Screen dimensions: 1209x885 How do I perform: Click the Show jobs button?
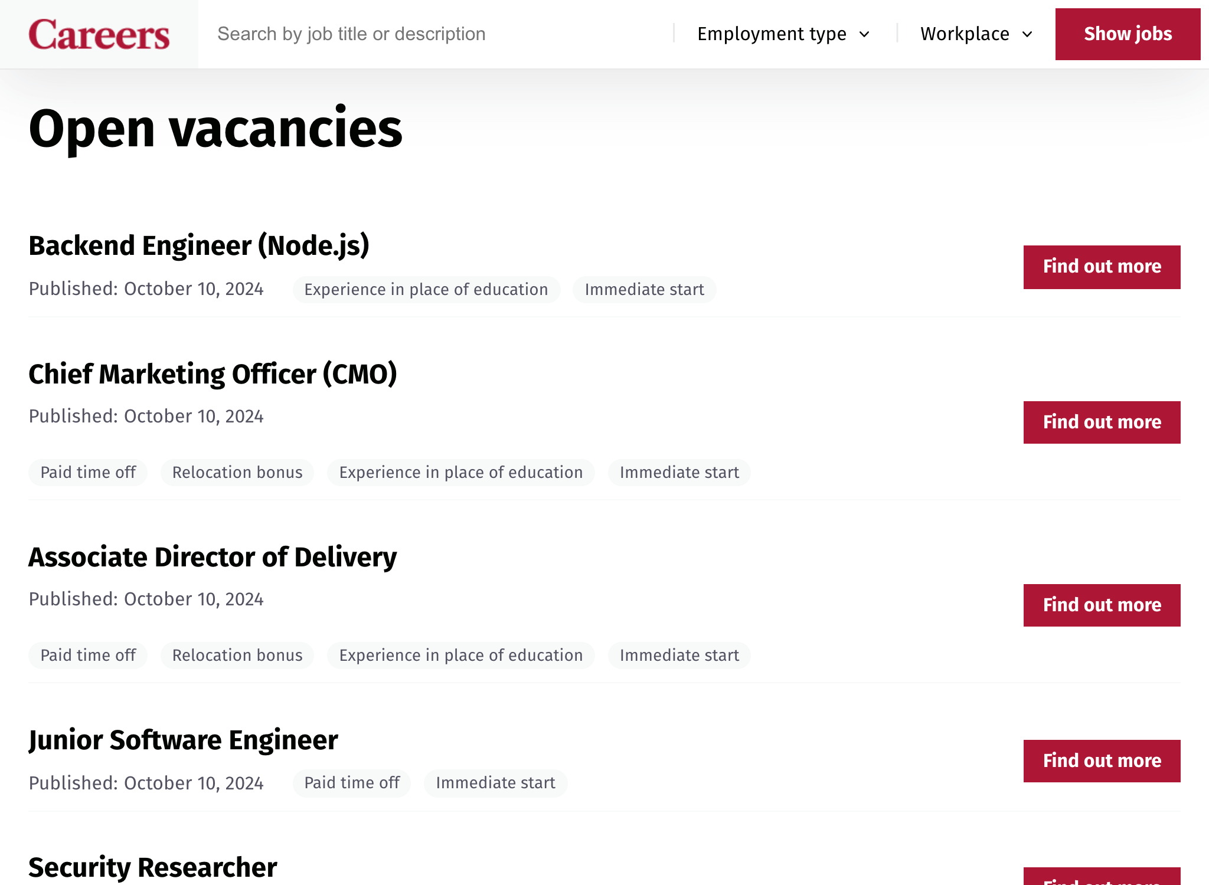(x=1128, y=34)
